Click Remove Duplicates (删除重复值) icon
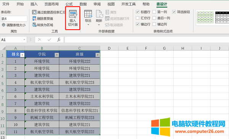 coord(34,19)
